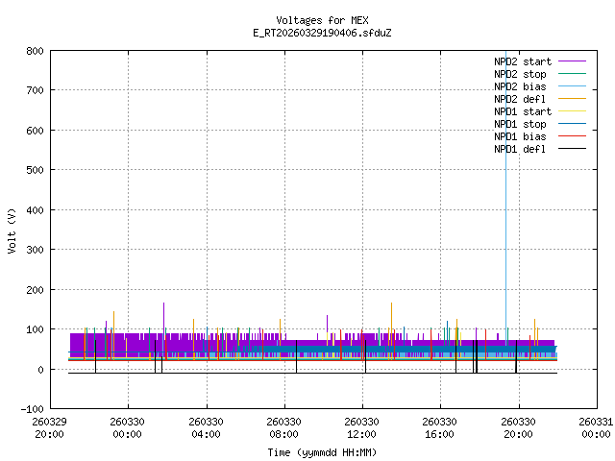615x461 pixels.
Task: Click the 800 tick on the y-axis
Action: 33,50
